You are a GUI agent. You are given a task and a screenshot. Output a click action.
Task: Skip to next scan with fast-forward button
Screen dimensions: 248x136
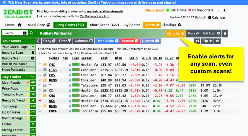coord(217,41)
